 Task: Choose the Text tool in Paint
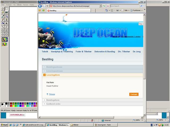click(x=6, y=23)
